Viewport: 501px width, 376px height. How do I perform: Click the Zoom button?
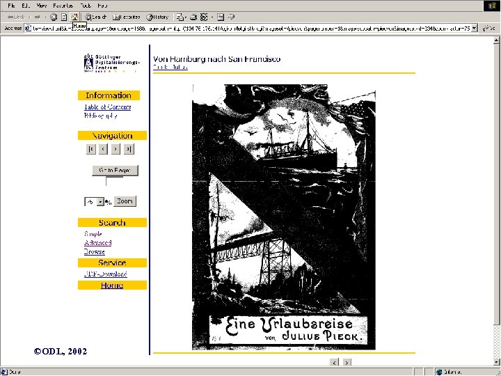(x=125, y=201)
